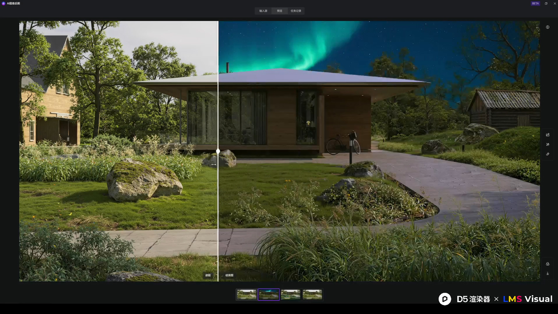Select the fourth result thumbnail

pyautogui.click(x=312, y=294)
